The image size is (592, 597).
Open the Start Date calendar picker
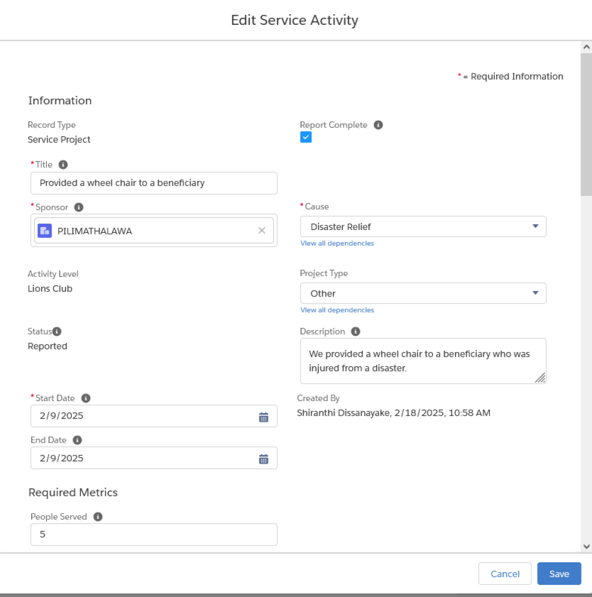[x=264, y=417]
